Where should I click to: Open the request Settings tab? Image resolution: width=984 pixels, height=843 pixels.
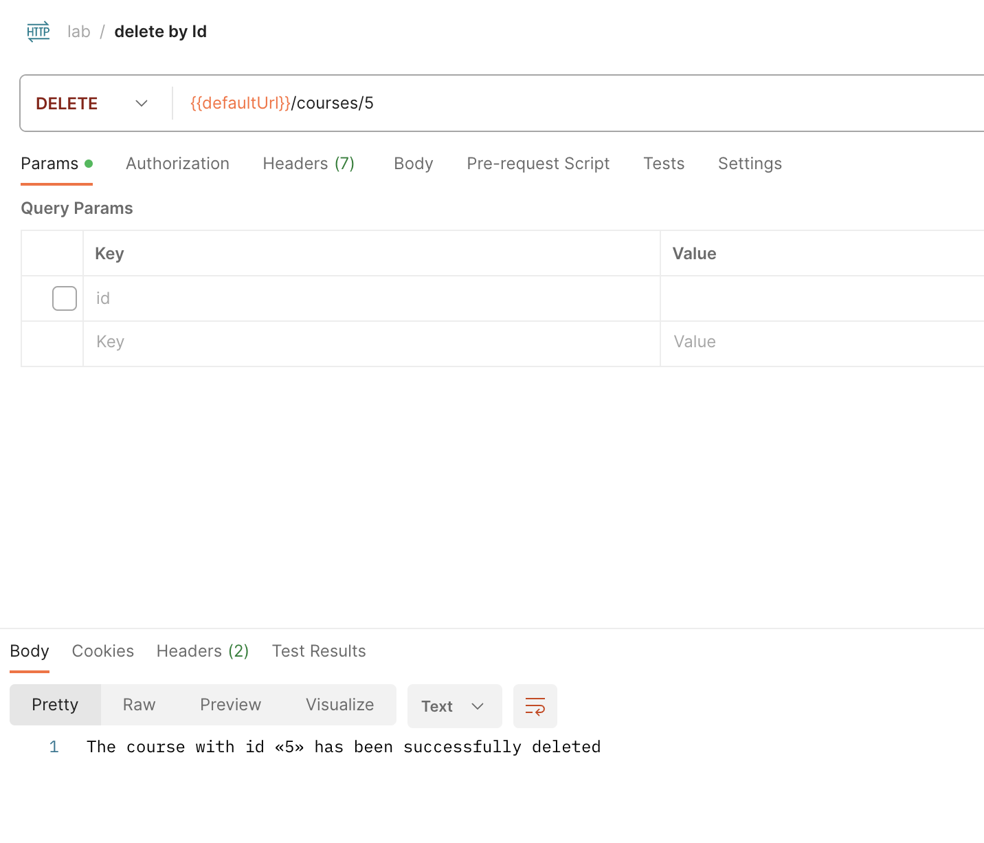click(750, 164)
